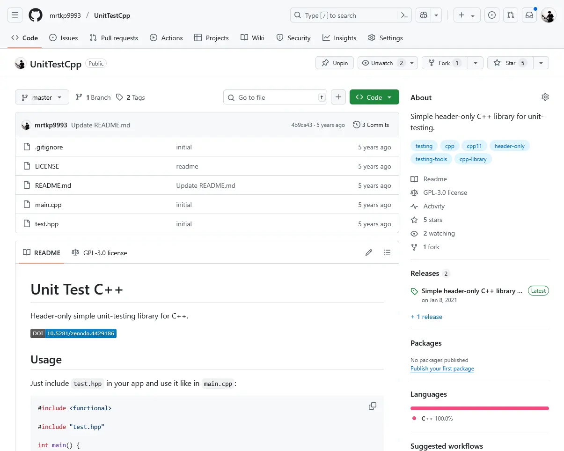Open the LICENSE file

tap(47, 166)
